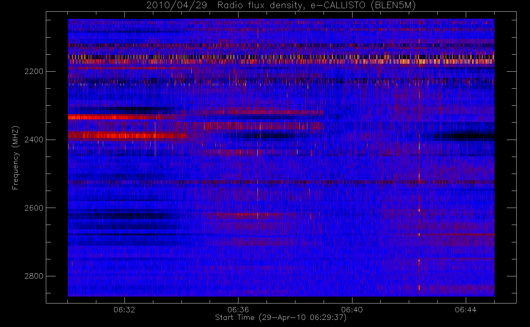This screenshot has width=530, height=327.
Task: Click the 2800 frequency tick label
Action: (34, 276)
